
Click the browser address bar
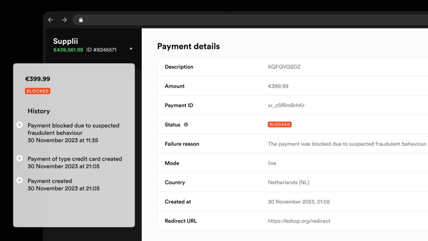click(250, 20)
